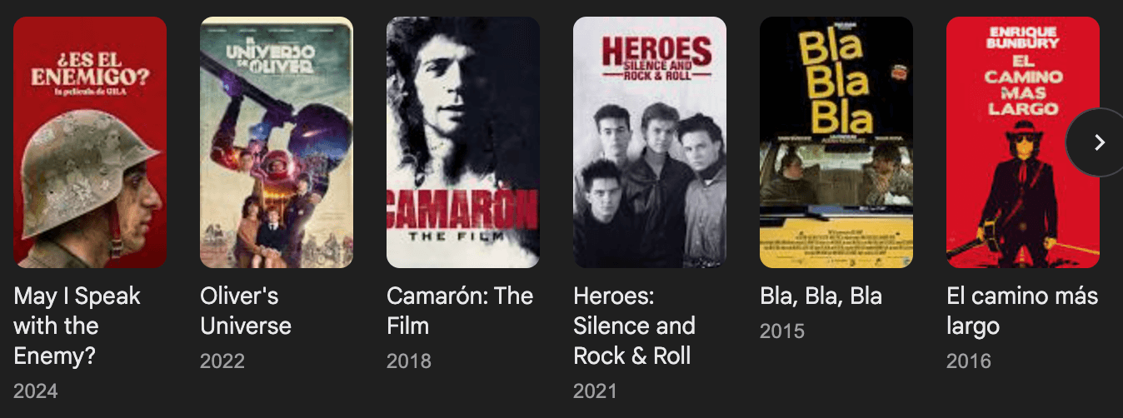Screen dimensions: 1123x418
Task: Click the next arrow on the movie carousel
Action: click(x=1099, y=142)
